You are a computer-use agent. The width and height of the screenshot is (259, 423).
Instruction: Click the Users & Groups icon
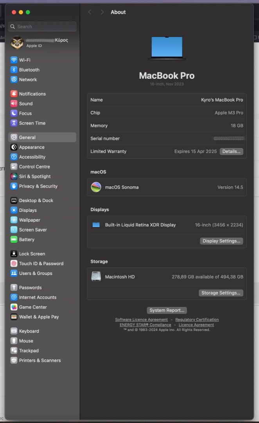point(14,273)
